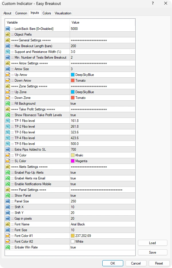
Task: Click the color-type icon beside Down Arrow
Action: click(8, 81)
